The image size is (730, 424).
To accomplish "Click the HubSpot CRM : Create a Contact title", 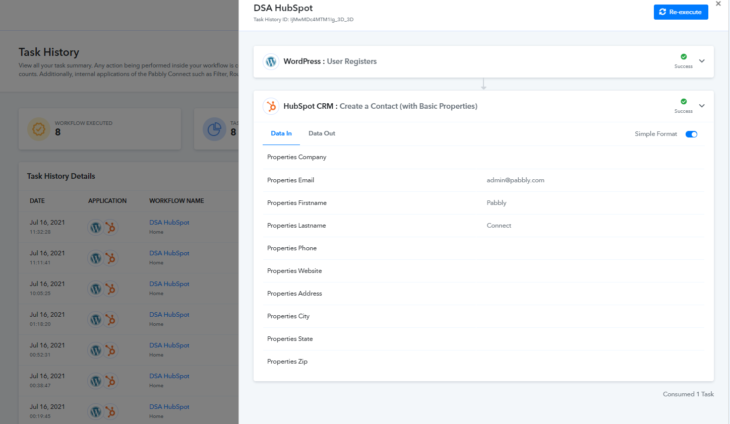I will point(381,106).
